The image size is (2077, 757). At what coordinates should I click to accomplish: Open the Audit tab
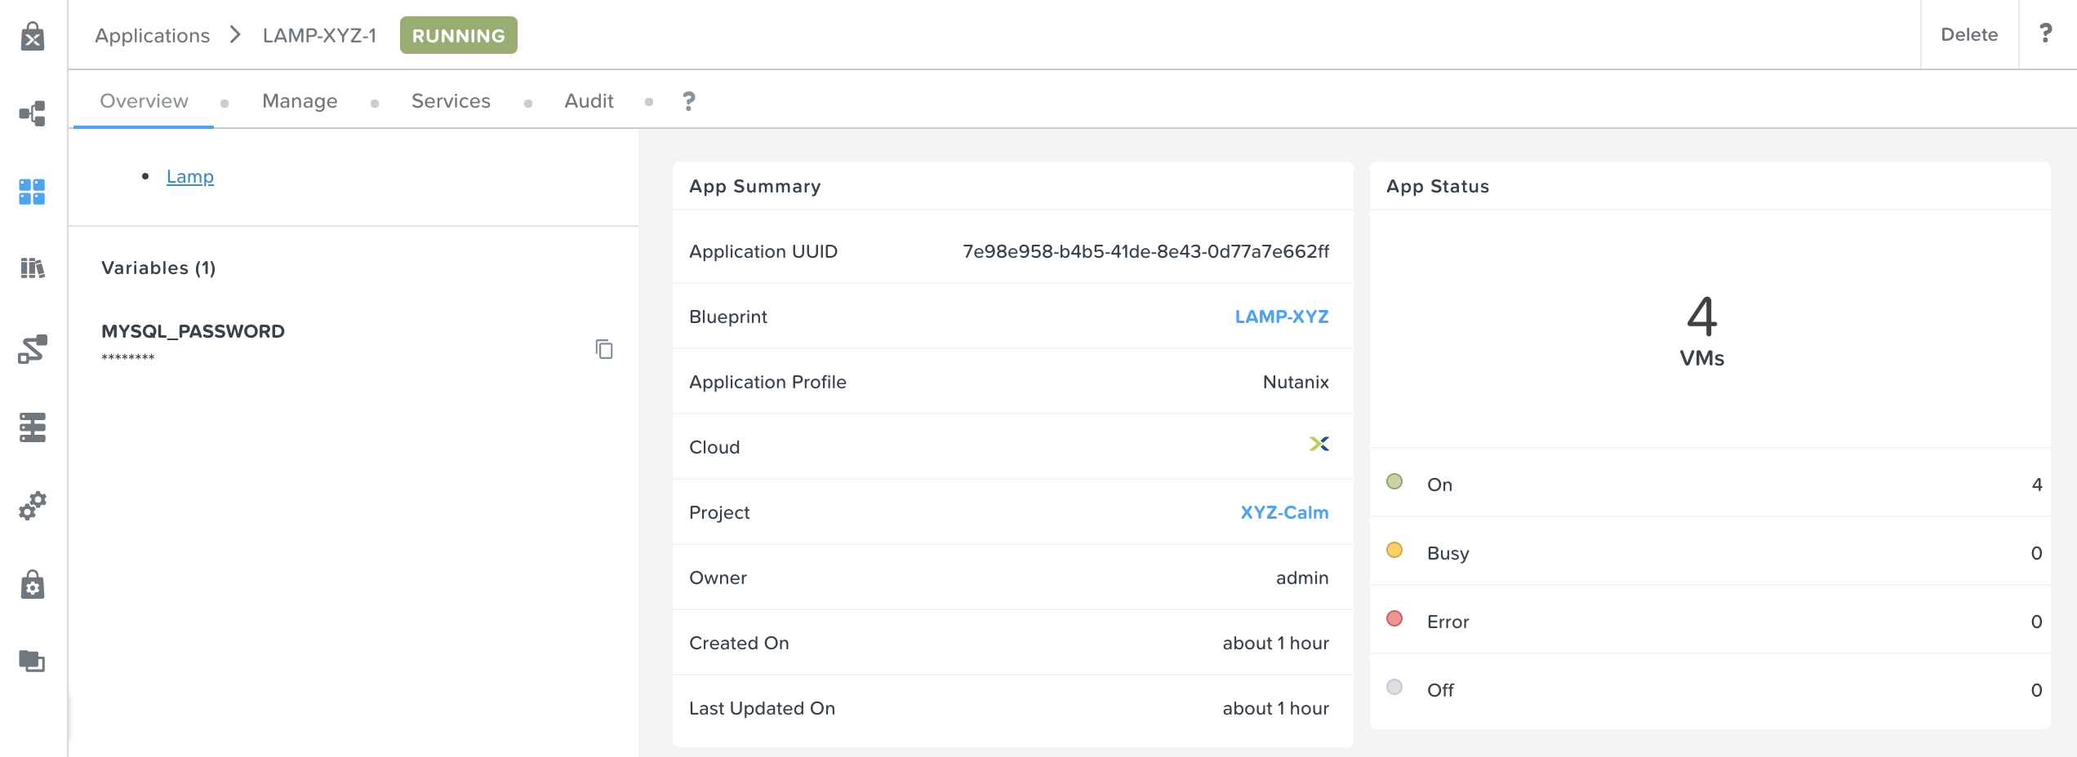589,101
